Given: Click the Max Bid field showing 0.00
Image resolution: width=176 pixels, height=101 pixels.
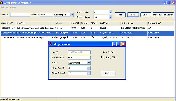Looking at the screenshot, I should pos(46,15).
